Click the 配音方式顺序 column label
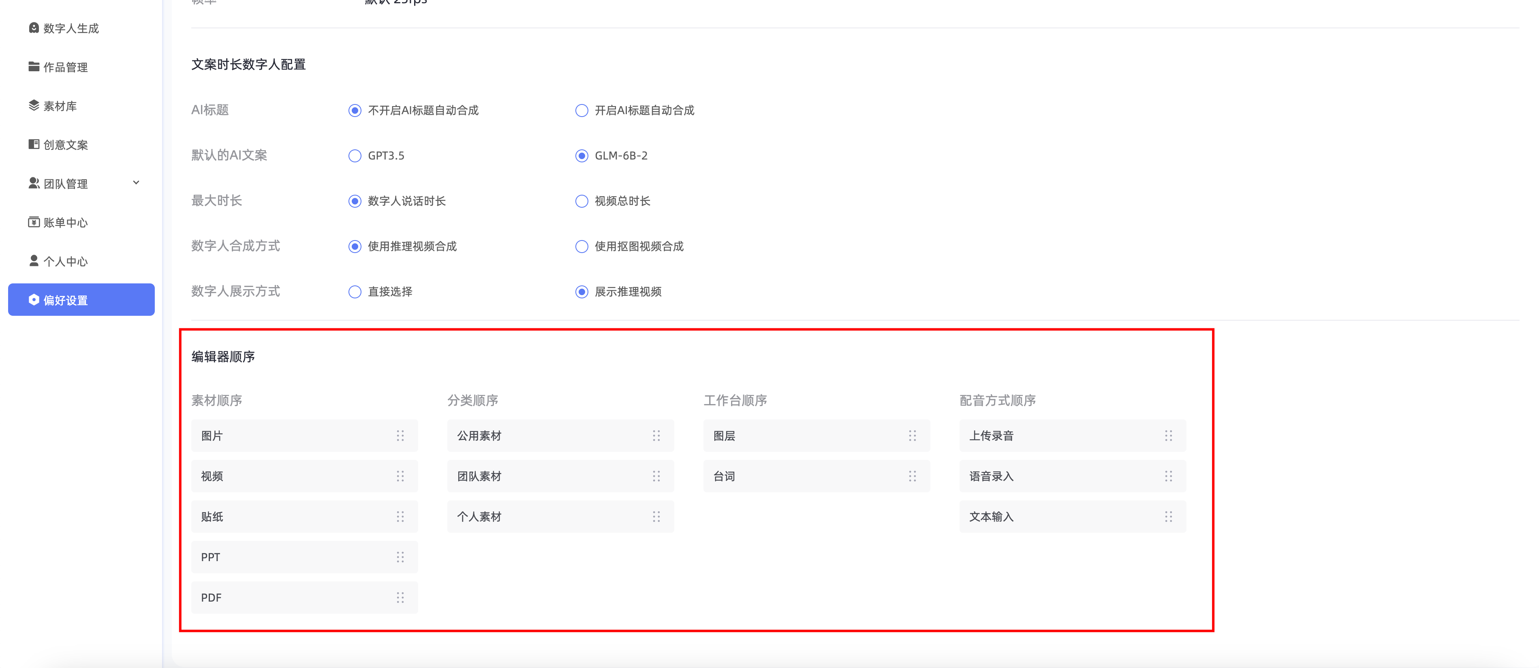This screenshot has width=1539, height=668. tap(997, 400)
